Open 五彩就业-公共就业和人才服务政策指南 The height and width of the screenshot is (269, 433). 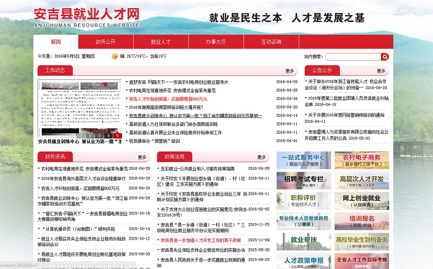(198, 169)
